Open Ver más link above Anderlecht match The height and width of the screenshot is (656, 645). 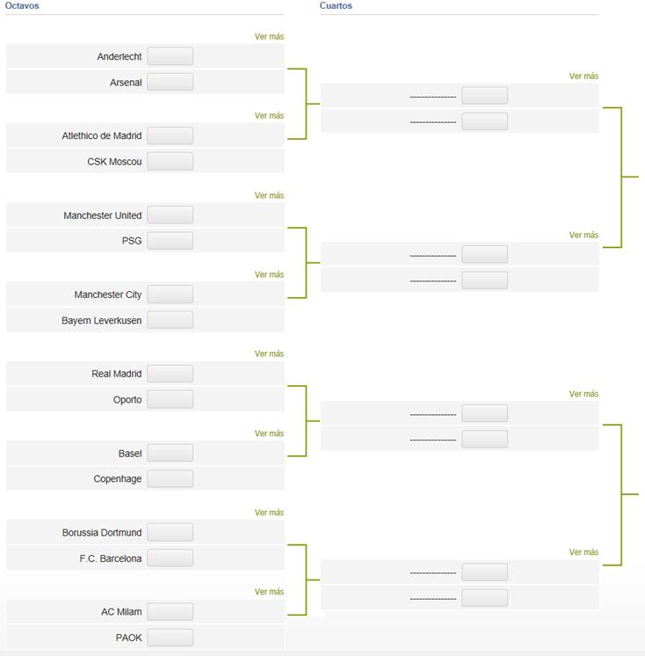click(x=269, y=36)
